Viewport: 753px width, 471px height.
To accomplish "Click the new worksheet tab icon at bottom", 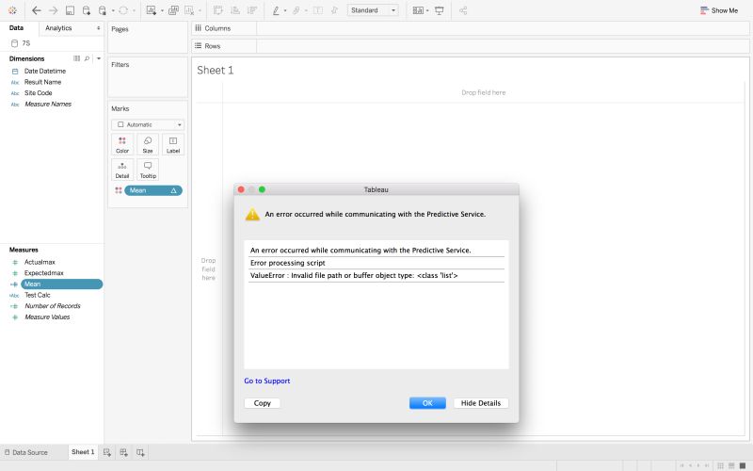I will pos(107,452).
